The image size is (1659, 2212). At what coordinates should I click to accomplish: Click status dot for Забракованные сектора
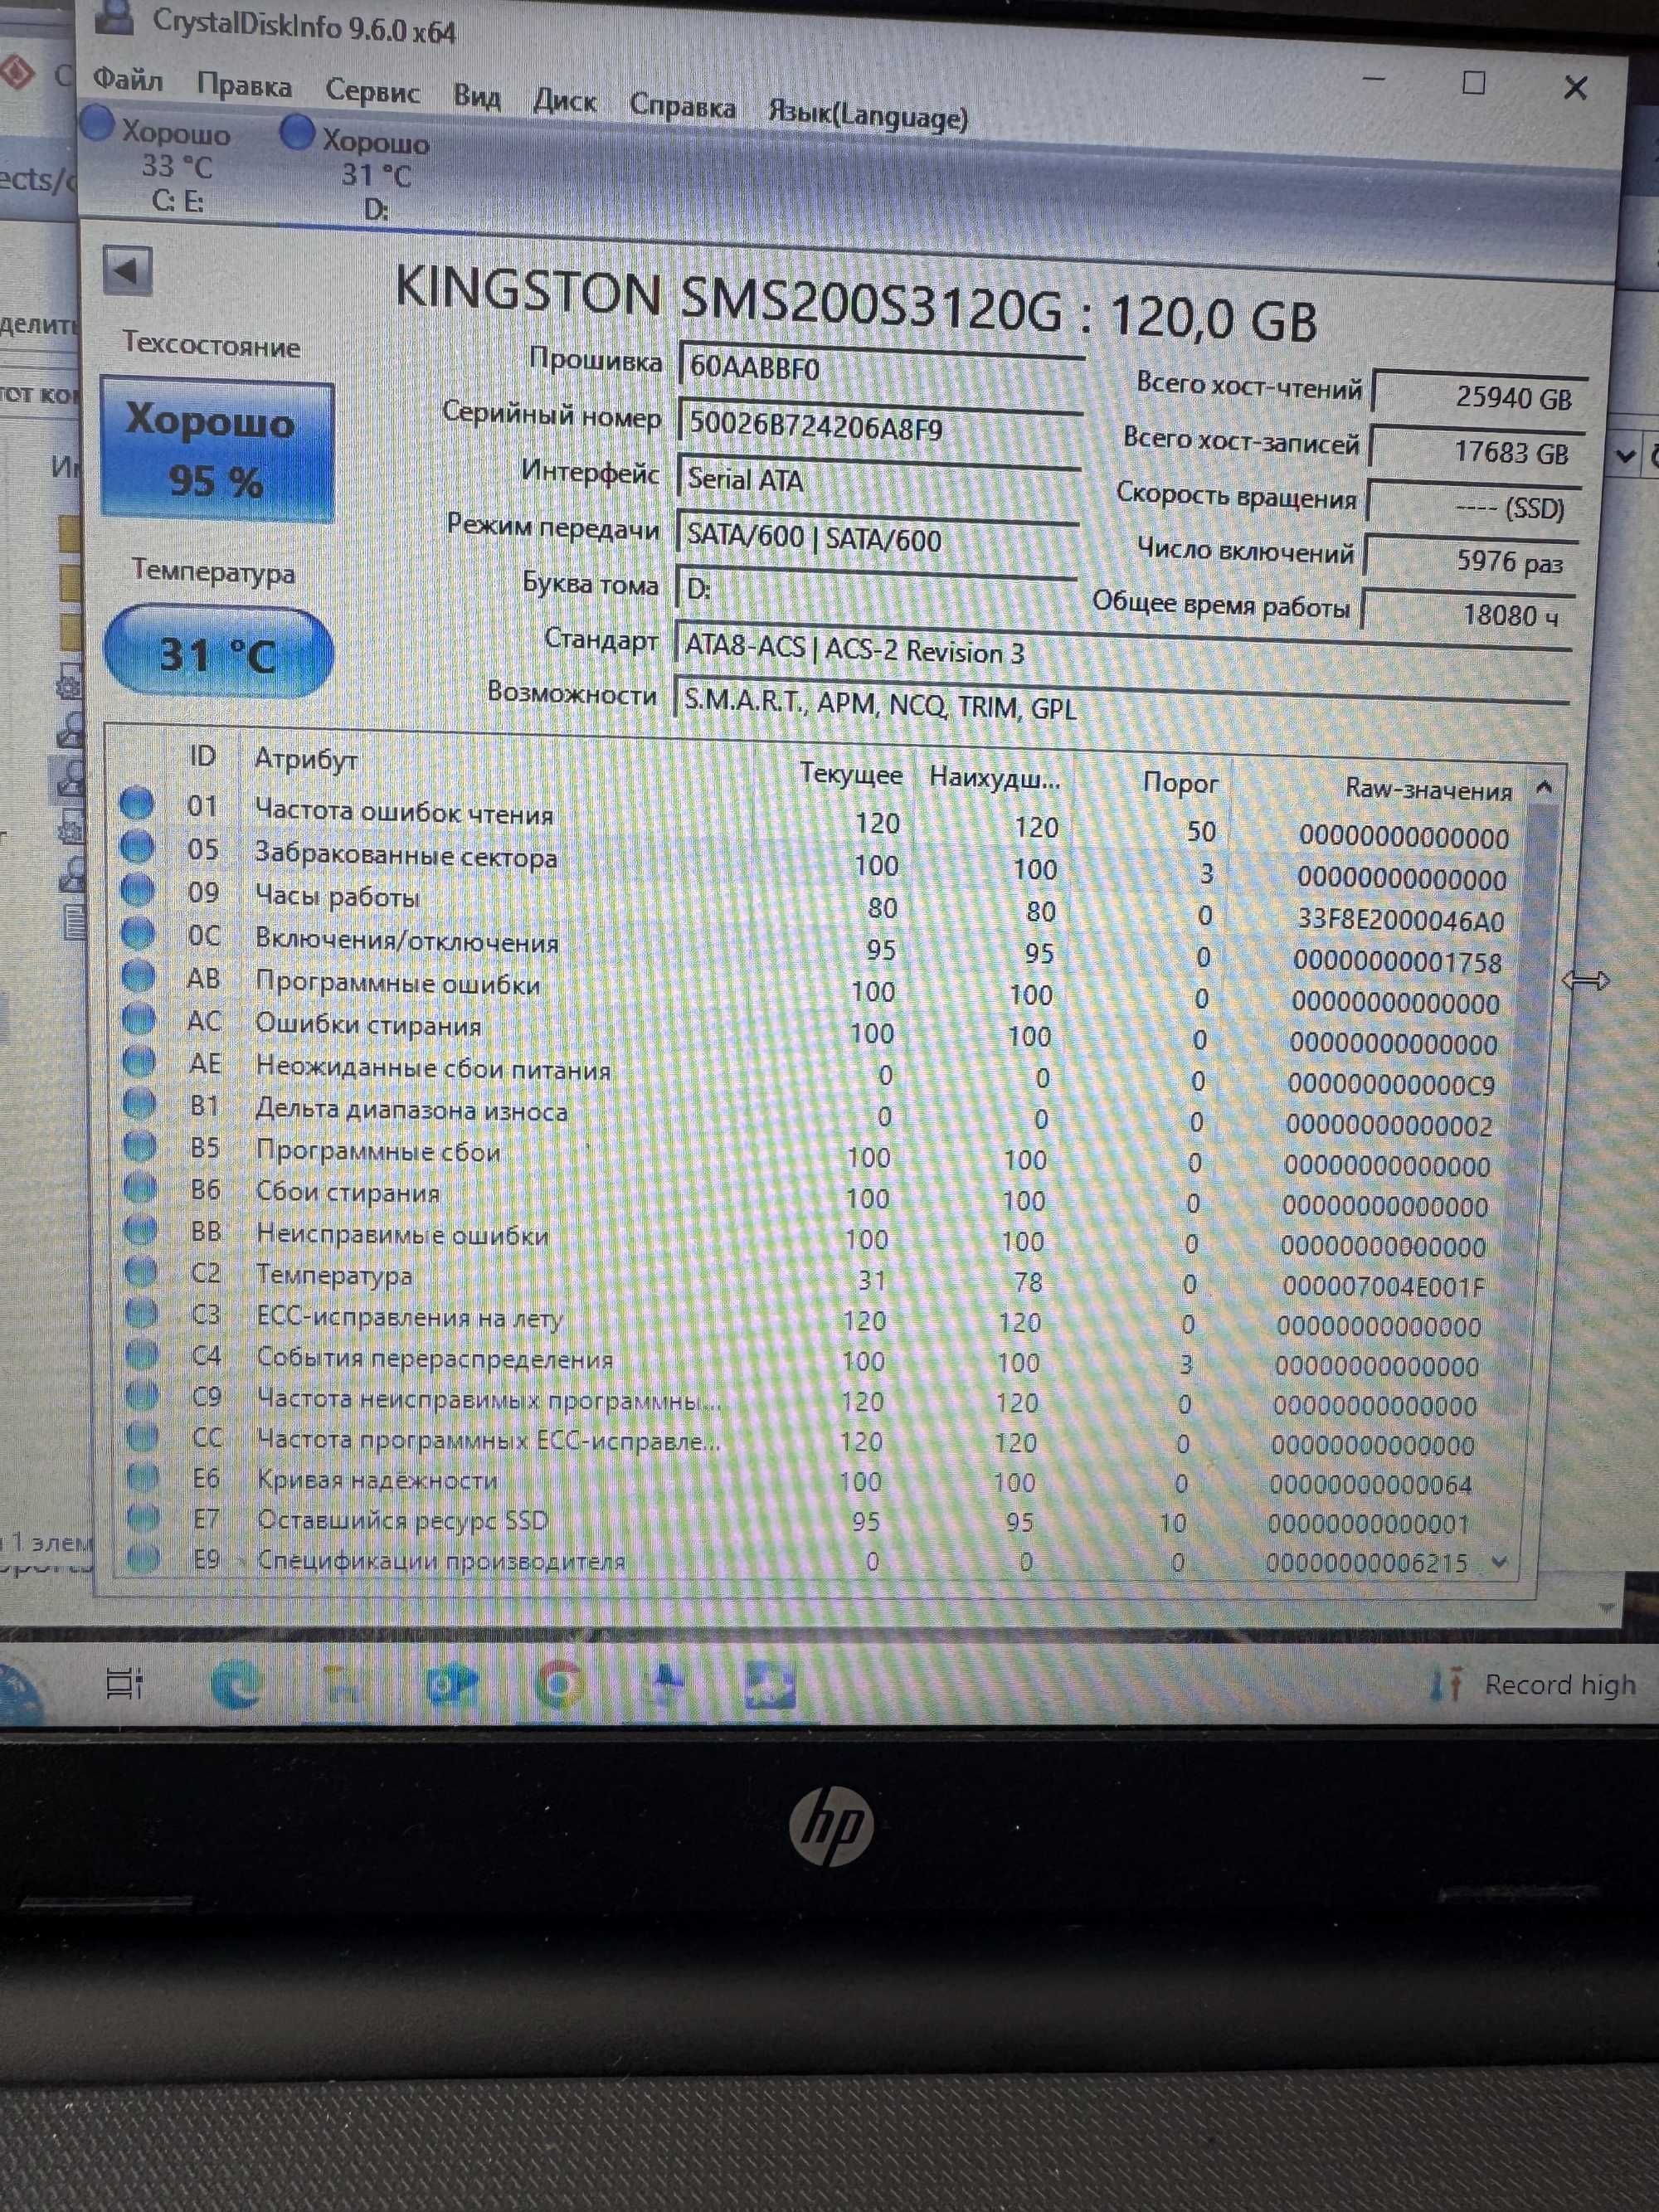(137, 847)
